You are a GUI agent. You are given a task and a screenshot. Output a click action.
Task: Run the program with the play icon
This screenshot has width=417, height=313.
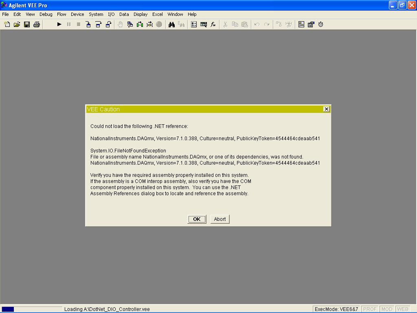[59, 24]
